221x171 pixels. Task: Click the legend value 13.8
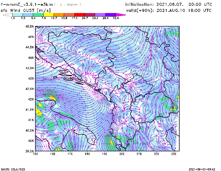(x=64, y=18)
